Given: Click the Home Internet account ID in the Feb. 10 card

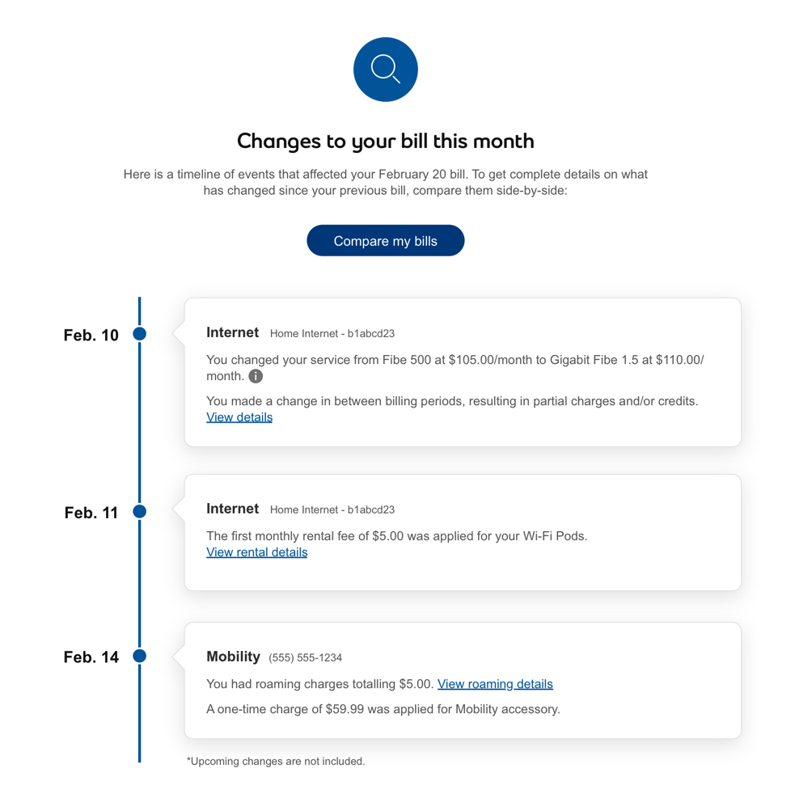Looking at the screenshot, I should tap(332, 333).
